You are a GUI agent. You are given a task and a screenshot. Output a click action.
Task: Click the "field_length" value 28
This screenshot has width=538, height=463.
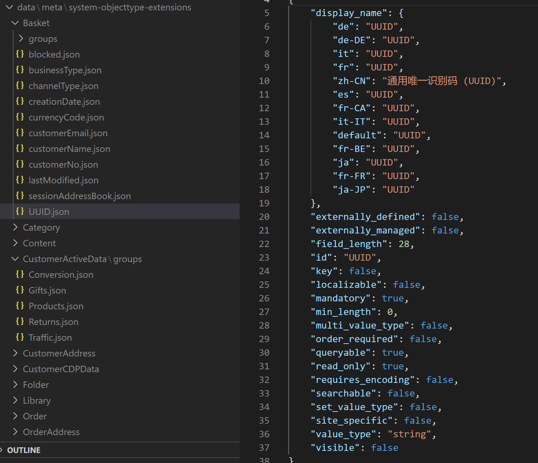coord(404,244)
